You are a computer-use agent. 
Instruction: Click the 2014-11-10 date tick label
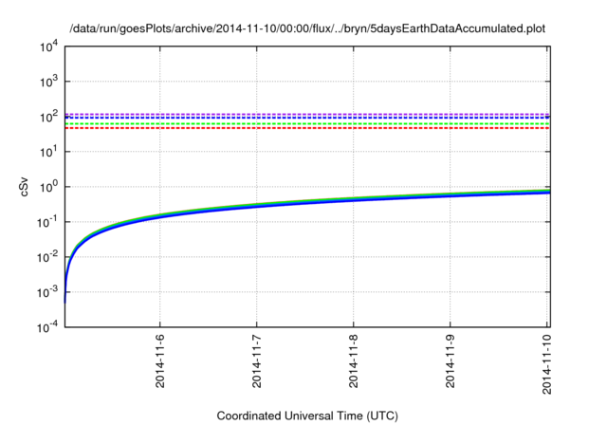546,364
